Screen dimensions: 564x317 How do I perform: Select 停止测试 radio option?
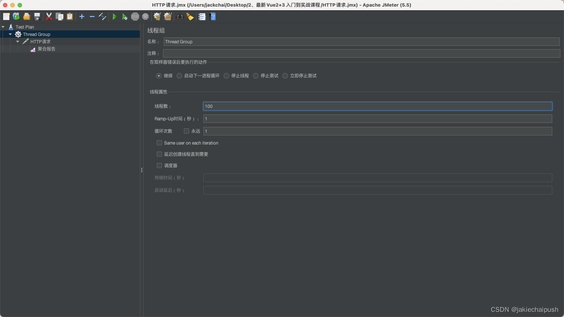pyautogui.click(x=256, y=76)
